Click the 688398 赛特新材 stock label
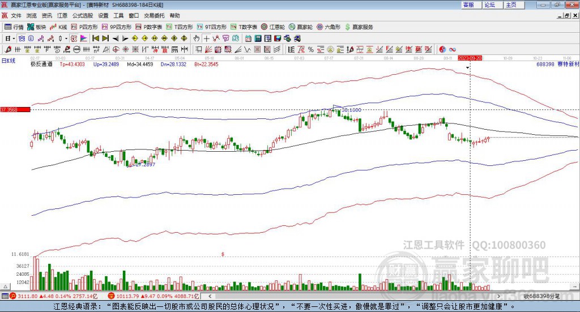Screen dimensions: 580x312 557,65
